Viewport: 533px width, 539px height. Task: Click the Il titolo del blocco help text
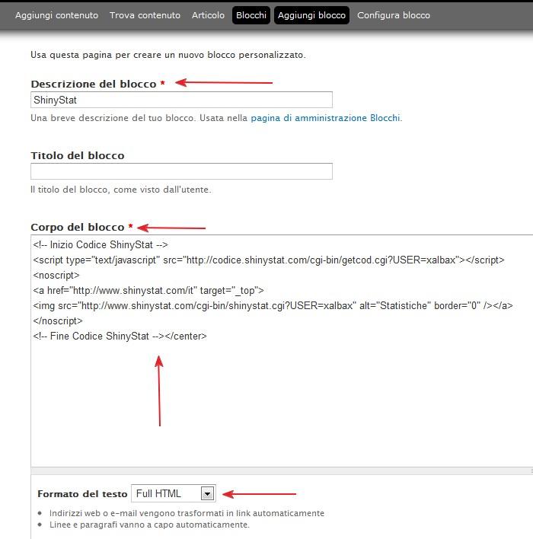tap(121, 190)
